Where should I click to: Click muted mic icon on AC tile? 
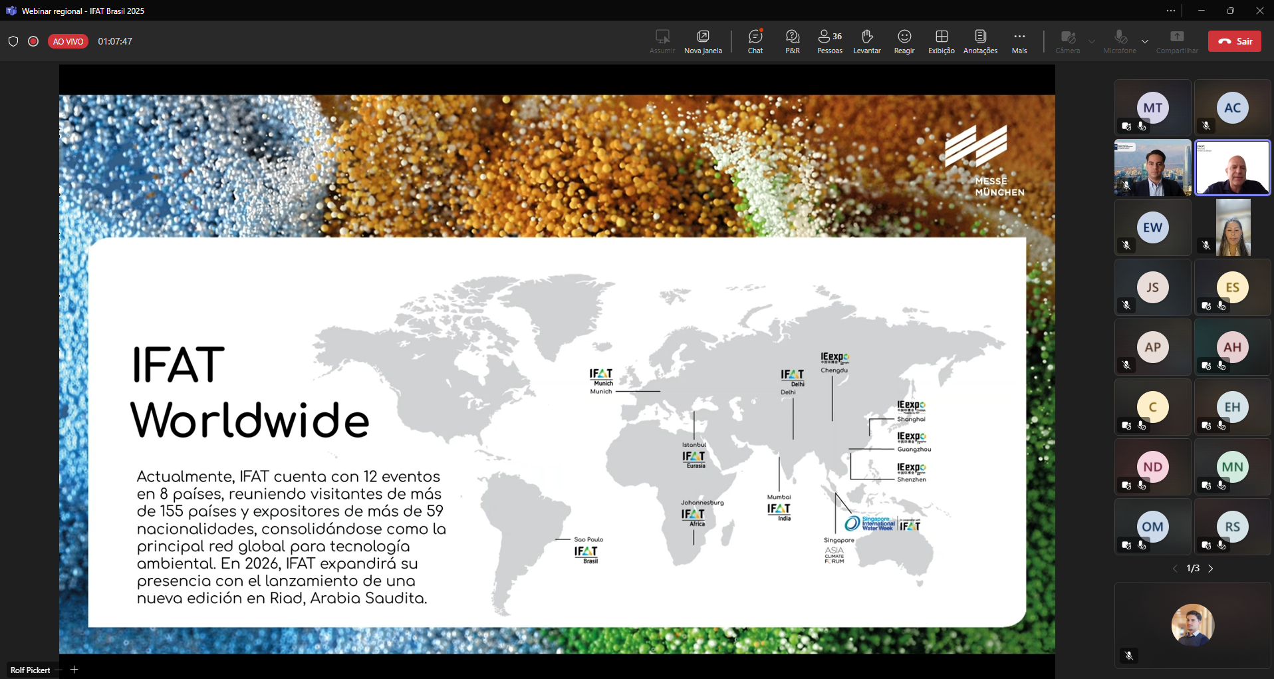coord(1206,126)
